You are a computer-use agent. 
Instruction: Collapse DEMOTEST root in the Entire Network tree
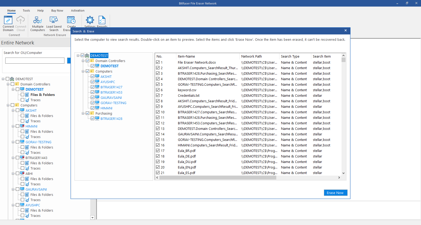coord(3,79)
